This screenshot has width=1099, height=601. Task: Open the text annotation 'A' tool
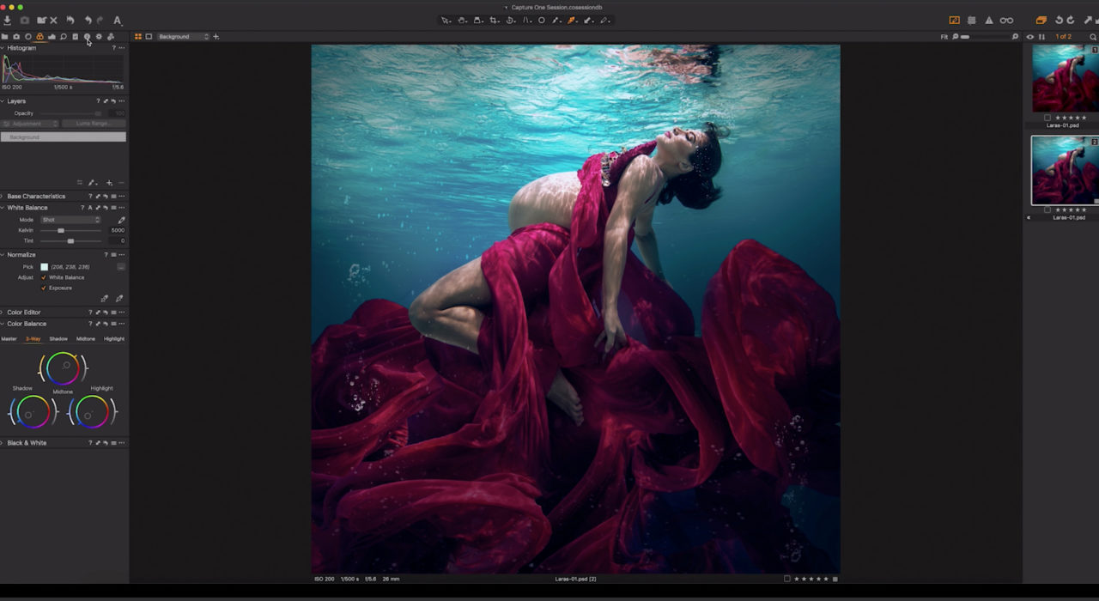coord(117,21)
